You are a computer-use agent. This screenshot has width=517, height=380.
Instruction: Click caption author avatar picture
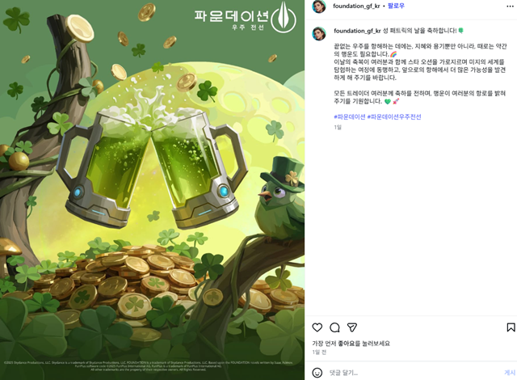[x=319, y=34]
